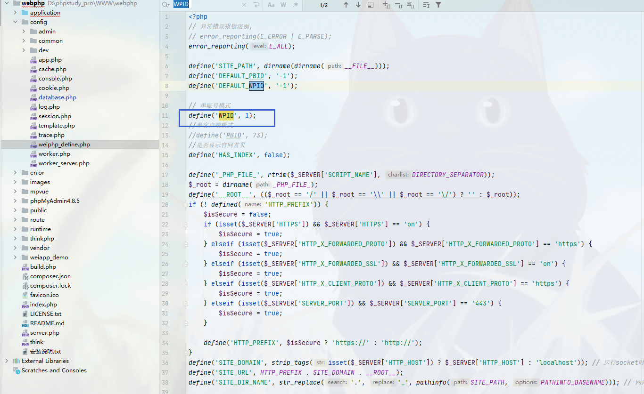Select composer.json file
The width and height of the screenshot is (644, 394).
[x=50, y=276]
